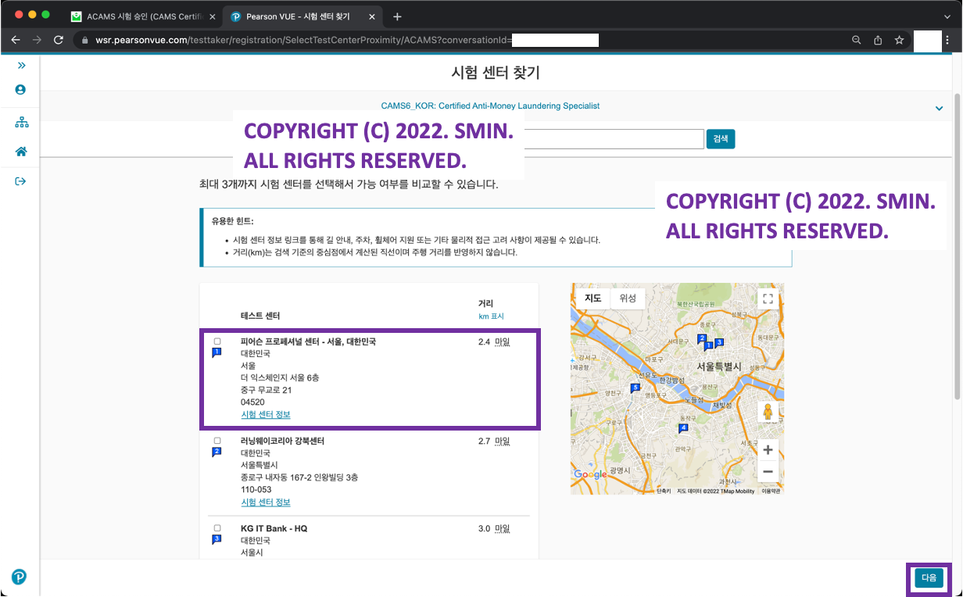The width and height of the screenshot is (963, 597).
Task: Click 단축키 keyboard shortcuts on map
Action: point(664,492)
